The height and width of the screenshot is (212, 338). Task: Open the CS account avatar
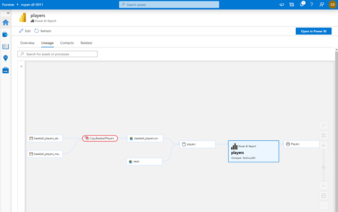pos(333,4)
